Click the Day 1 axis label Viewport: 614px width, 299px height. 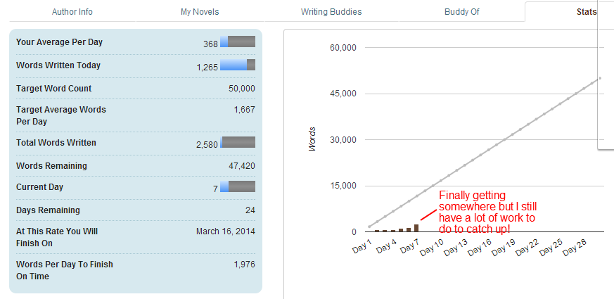click(362, 247)
